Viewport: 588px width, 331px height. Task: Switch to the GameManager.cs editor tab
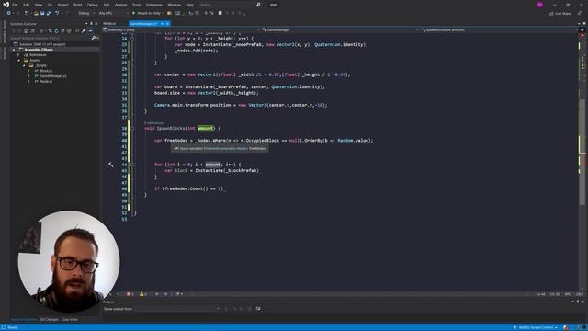143,24
